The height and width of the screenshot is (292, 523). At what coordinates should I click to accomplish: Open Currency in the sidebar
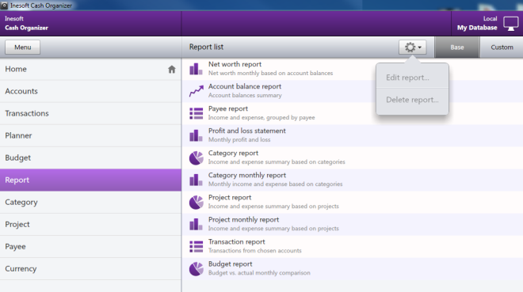(90, 269)
